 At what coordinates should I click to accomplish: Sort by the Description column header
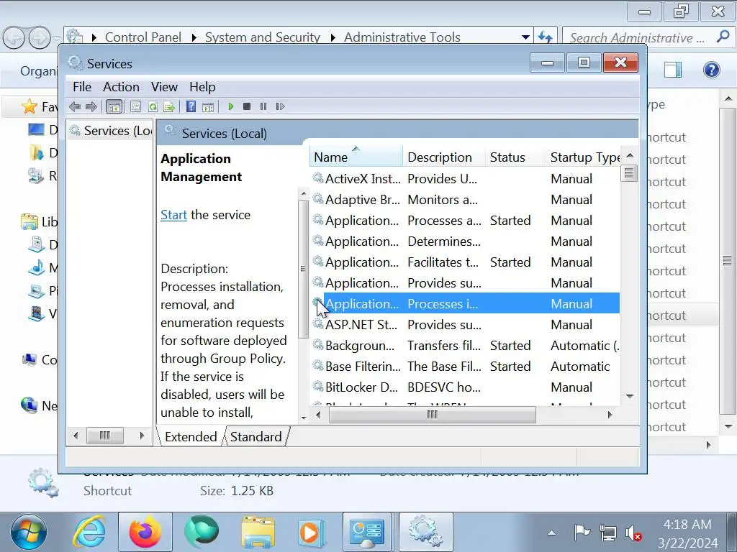click(443, 157)
